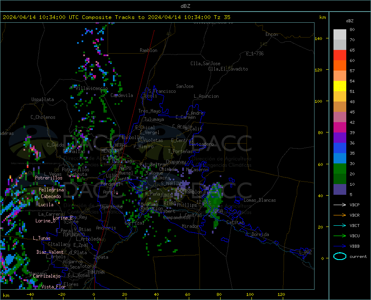The width and height of the screenshot is (371, 300).
Task: Click the 'Zapata' map label
Action: click(x=101, y=257)
